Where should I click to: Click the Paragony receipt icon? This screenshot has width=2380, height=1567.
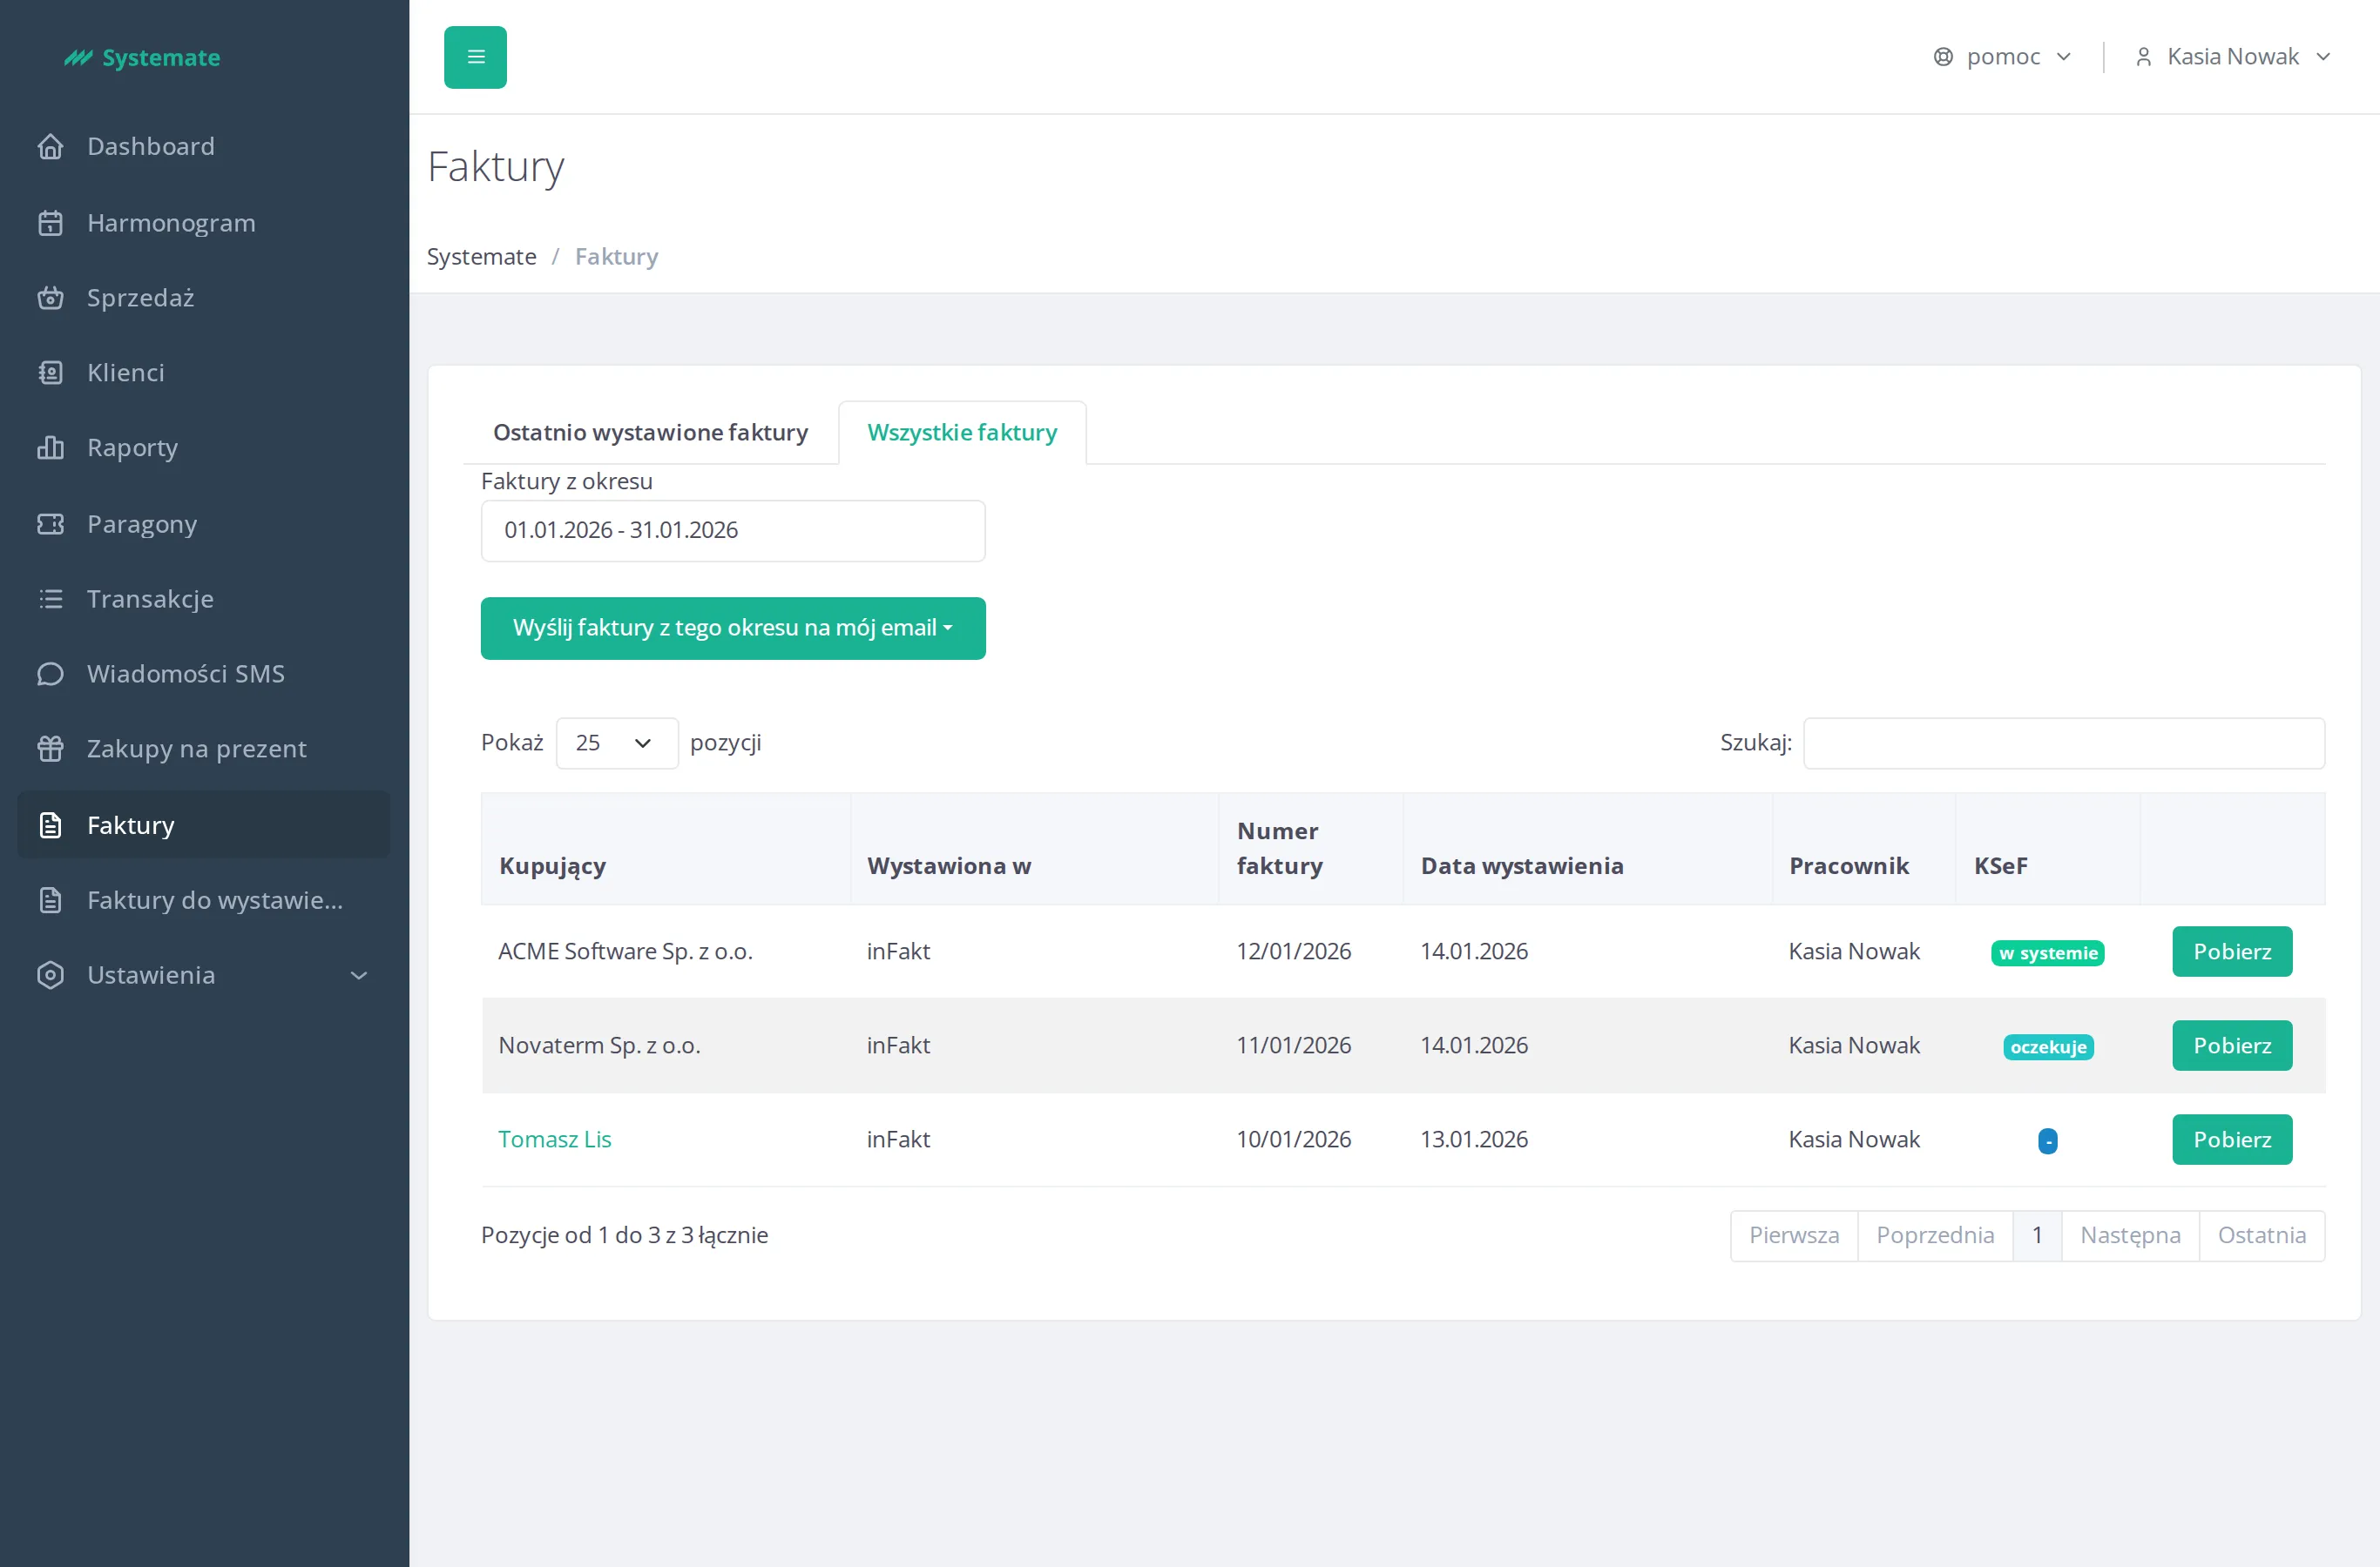[x=50, y=524]
